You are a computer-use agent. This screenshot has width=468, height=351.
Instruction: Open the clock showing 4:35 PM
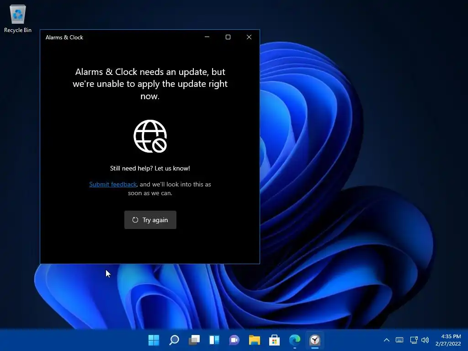(448, 340)
